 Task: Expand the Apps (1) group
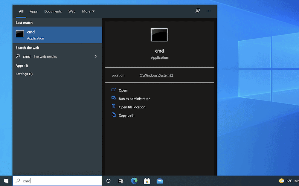tap(22, 65)
